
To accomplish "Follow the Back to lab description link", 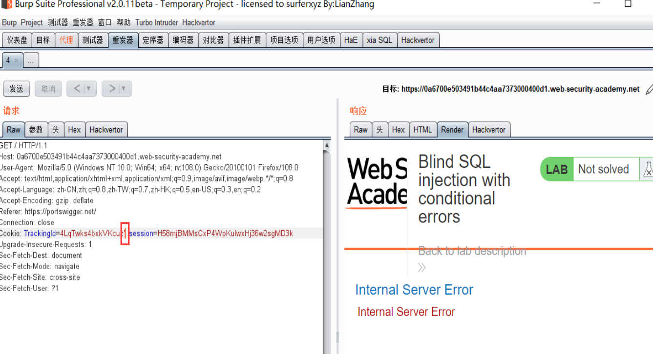I will [x=472, y=251].
